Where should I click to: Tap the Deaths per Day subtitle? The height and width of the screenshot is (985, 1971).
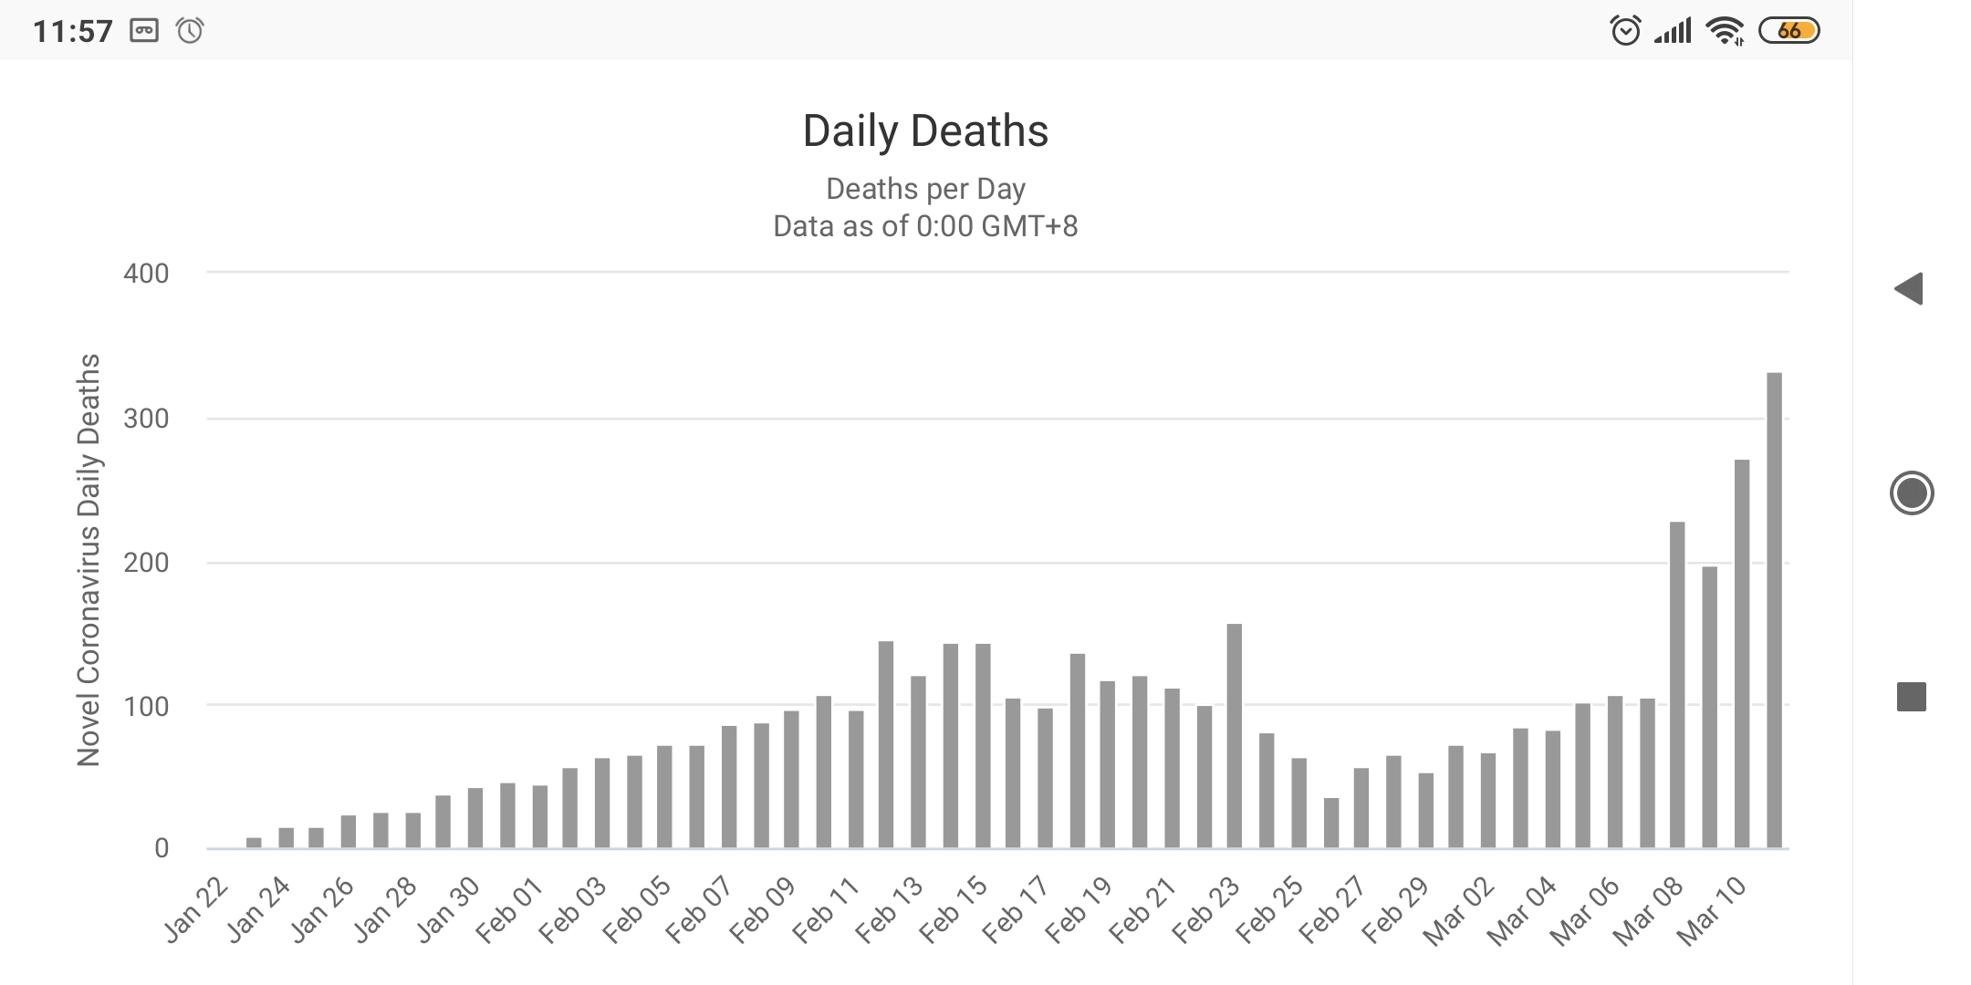pos(925,189)
